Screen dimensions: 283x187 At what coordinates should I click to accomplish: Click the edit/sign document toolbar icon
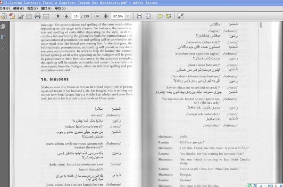click(x=21, y=16)
